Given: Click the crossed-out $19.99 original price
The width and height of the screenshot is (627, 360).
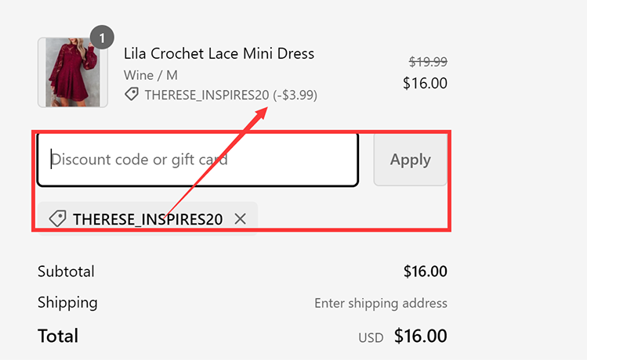Looking at the screenshot, I should [428, 62].
